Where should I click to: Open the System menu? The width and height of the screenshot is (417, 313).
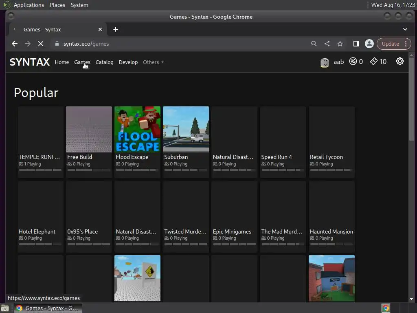[x=79, y=5]
